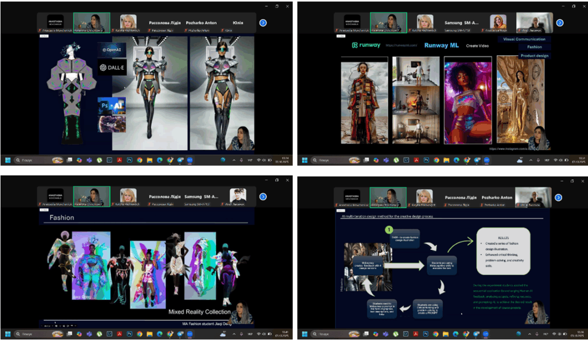Click the Photoshop AI badge on the slide

112,106
